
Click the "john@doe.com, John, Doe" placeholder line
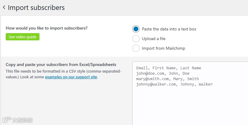pyautogui.click(x=163, y=73)
